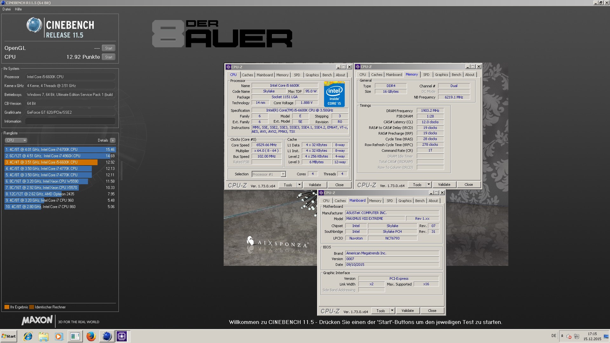Open Windows Explorer folder icon in taskbar
Image resolution: width=610 pixels, height=343 pixels.
click(44, 336)
